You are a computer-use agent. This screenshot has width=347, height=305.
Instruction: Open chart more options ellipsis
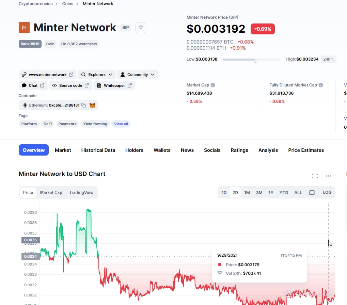click(x=328, y=176)
